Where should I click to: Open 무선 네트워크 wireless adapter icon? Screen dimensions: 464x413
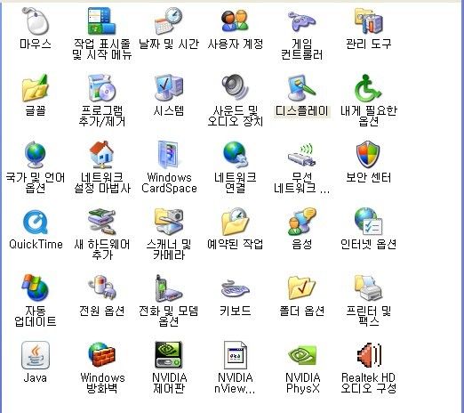(x=302, y=155)
